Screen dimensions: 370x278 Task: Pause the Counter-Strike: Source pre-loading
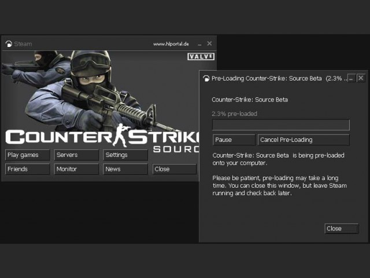(x=234, y=140)
